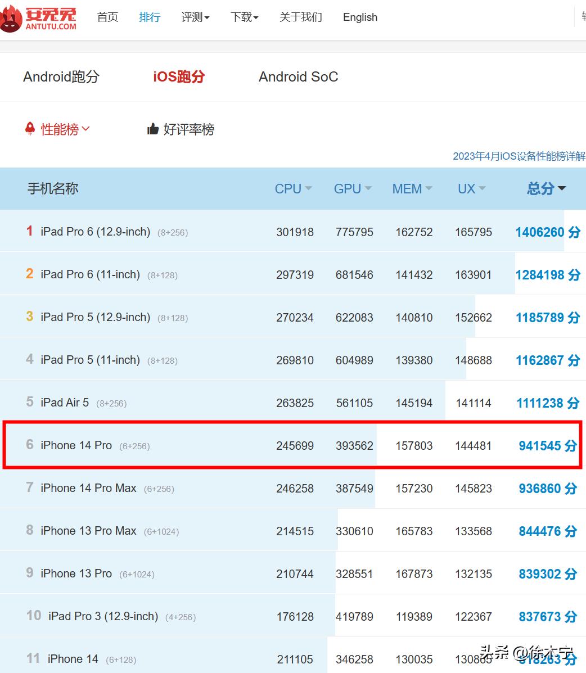Click CPU score 211105
The image size is (586, 673).
point(295,660)
